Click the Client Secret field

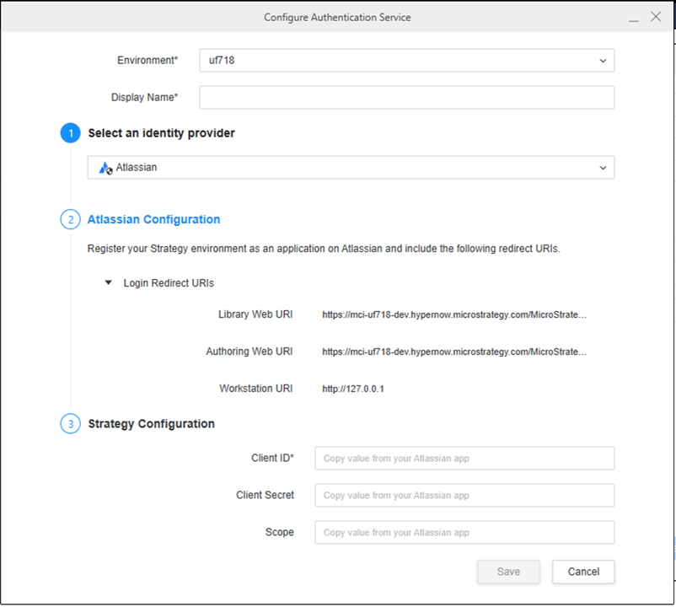pyautogui.click(x=464, y=496)
